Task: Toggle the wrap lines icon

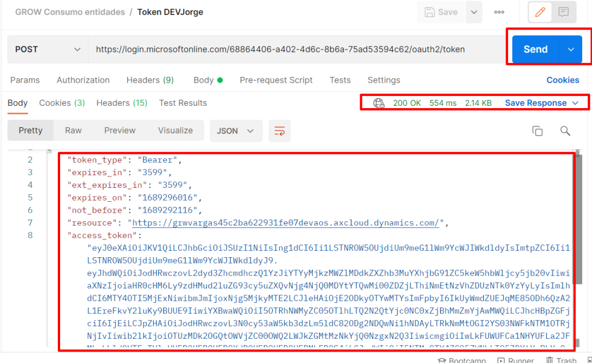Action: click(x=280, y=131)
